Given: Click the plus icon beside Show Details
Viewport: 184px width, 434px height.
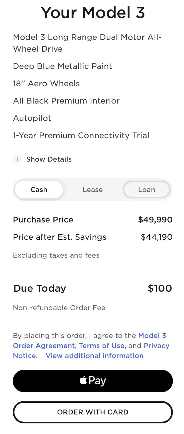Looking at the screenshot, I should tap(17, 159).
